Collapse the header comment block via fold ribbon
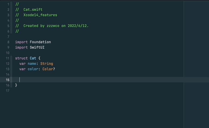The height and width of the screenshot is (128, 209). tap(11, 18)
